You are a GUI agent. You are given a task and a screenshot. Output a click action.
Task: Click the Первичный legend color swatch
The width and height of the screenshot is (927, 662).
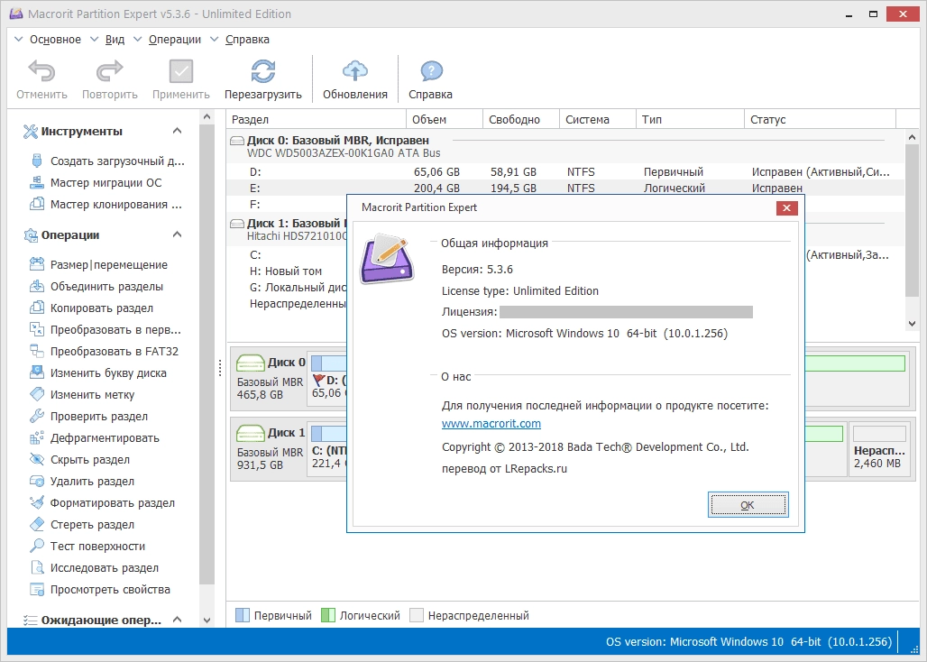(243, 615)
